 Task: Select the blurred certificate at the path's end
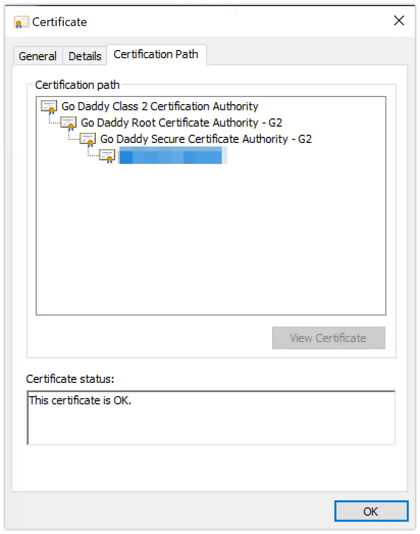(x=172, y=155)
